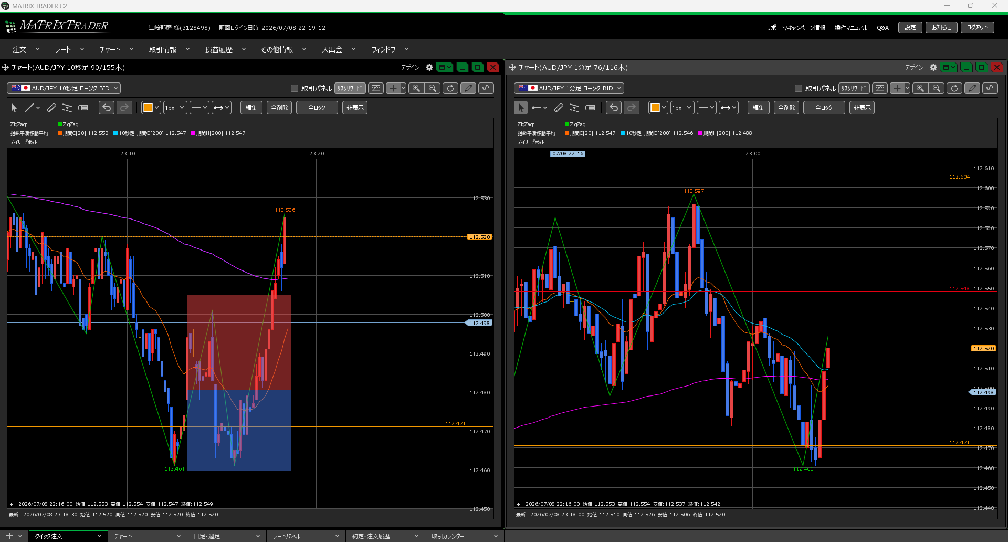Open the gear design settings of 10秒足 chart
1008x542 pixels.
429,67
